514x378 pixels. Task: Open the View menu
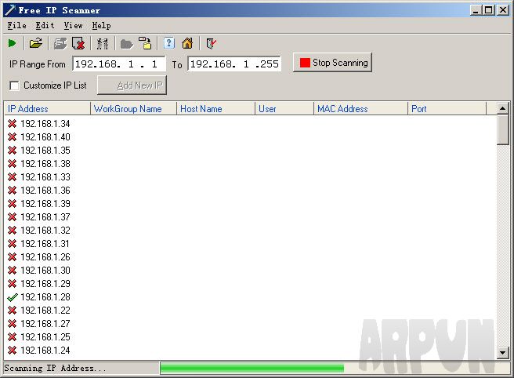coord(73,26)
